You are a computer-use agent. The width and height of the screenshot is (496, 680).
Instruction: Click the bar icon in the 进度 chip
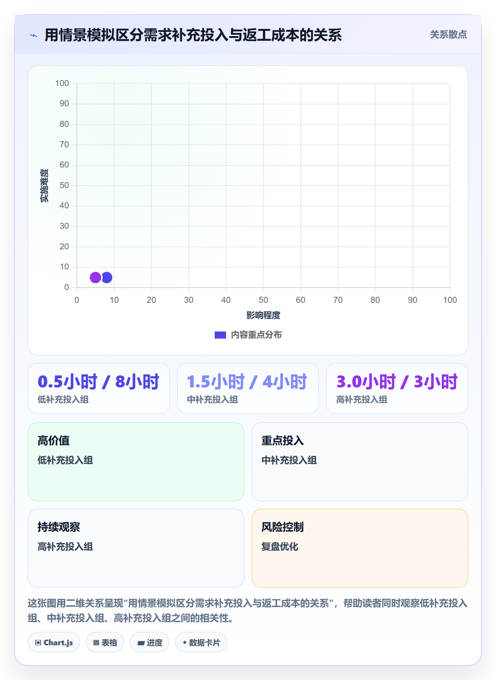click(141, 643)
